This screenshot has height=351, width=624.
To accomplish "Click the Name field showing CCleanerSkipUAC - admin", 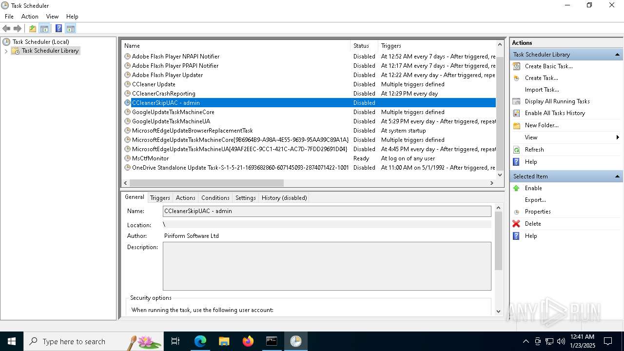I will [327, 211].
